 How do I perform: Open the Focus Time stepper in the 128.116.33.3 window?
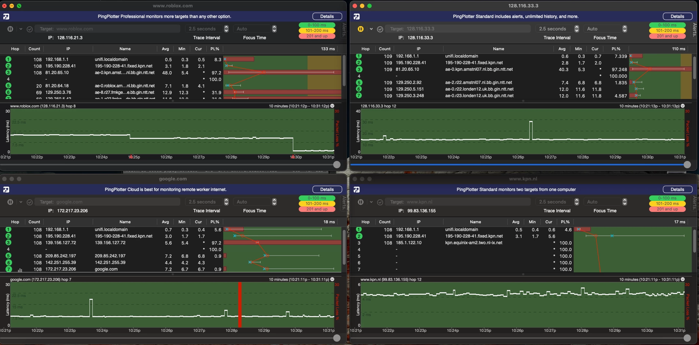pos(625,29)
